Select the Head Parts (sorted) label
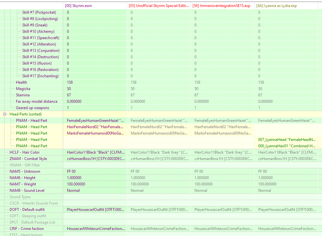This screenshot has height=236, width=322. pos(26,114)
